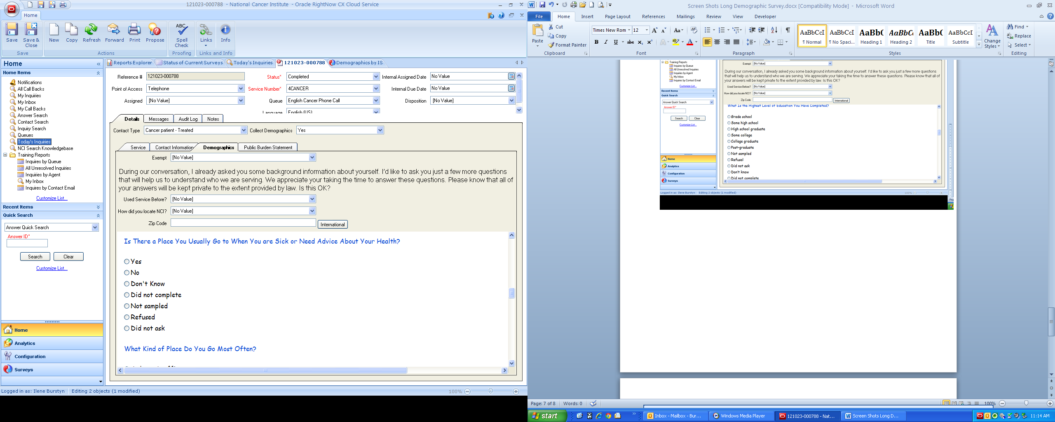This screenshot has width=1055, height=422.
Task: Select the Yes radio button
Action: tap(127, 262)
